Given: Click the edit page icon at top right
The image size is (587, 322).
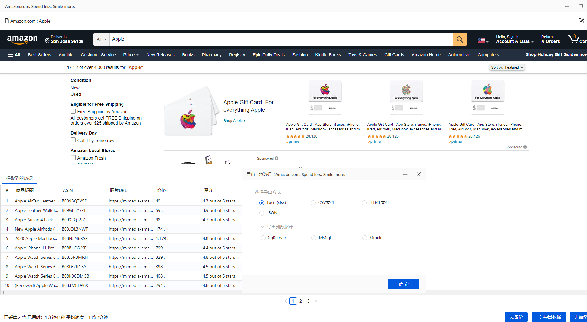Looking at the screenshot, I should pos(581,21).
